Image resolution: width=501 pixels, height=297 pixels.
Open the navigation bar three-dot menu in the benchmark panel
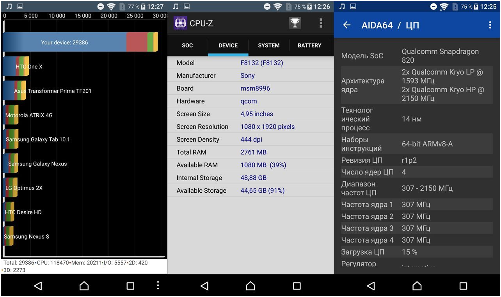158,285
